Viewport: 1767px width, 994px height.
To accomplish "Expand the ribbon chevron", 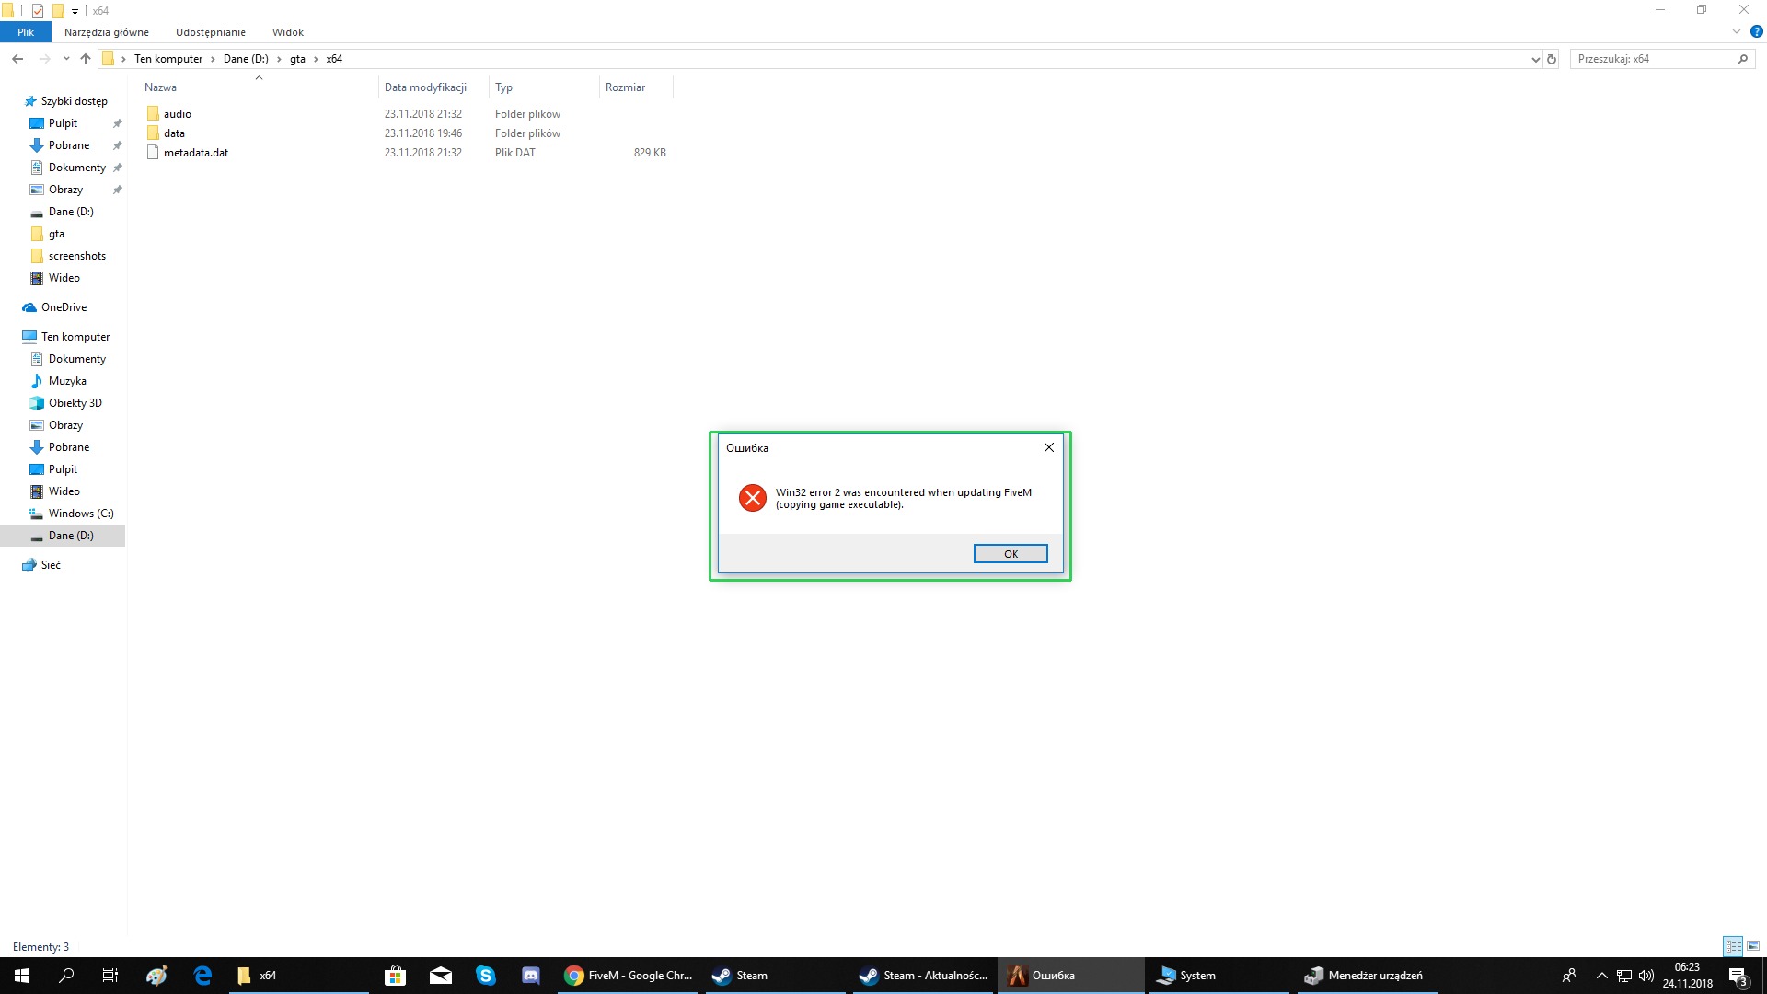I will tap(1737, 31).
